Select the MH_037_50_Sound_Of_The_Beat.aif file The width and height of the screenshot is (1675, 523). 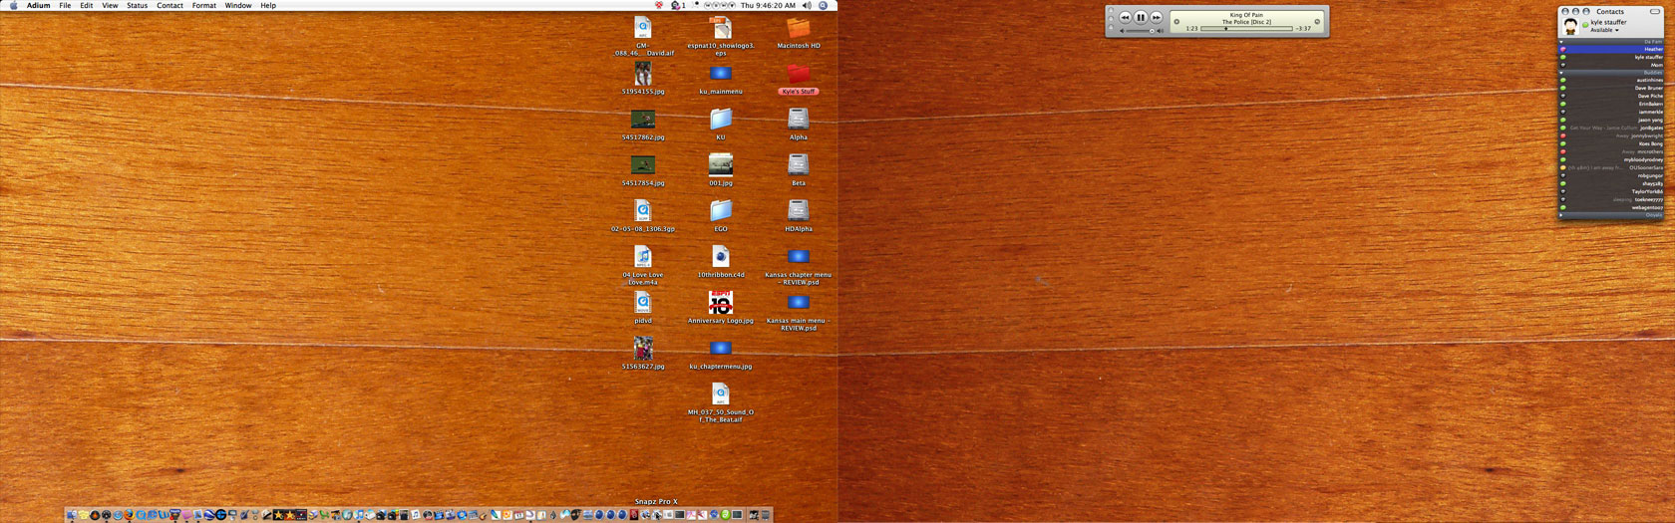coord(721,394)
